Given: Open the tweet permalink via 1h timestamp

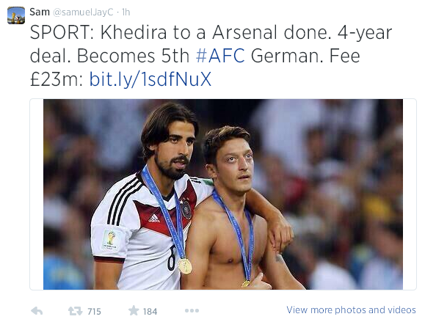Looking at the screenshot, I should click(x=126, y=12).
